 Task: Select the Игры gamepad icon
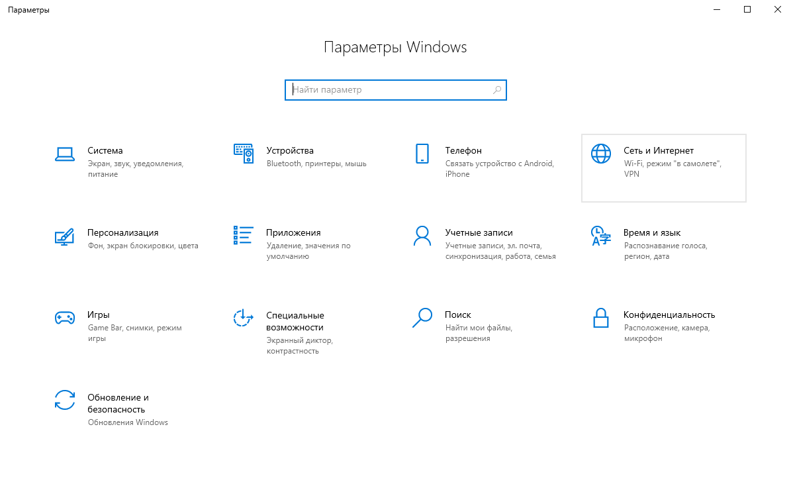[64, 318]
